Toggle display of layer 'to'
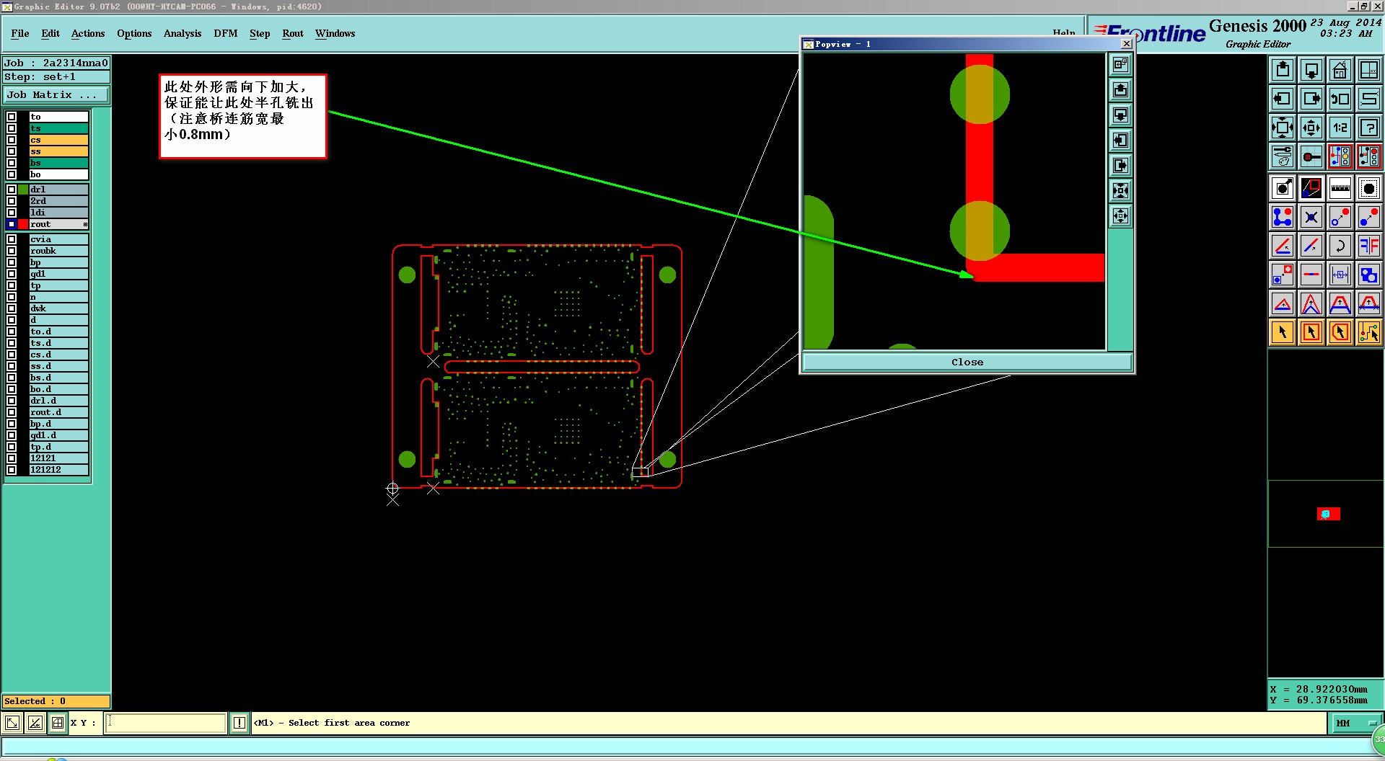 point(12,117)
